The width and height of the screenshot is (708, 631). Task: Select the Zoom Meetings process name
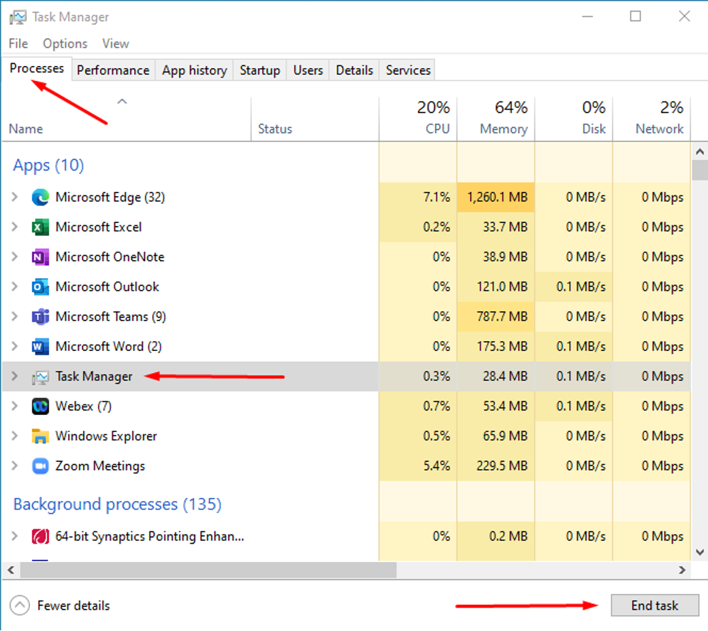click(100, 466)
